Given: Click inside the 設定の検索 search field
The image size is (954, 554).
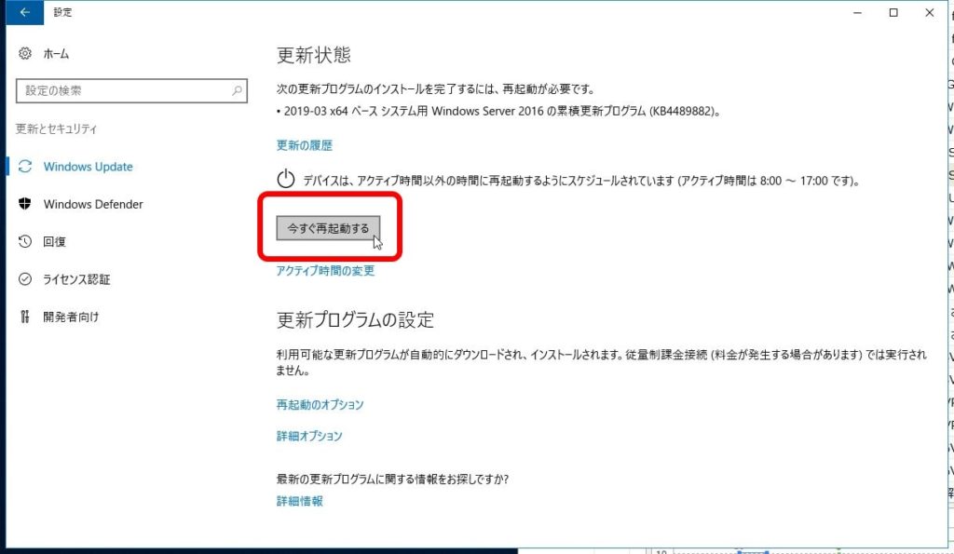Looking at the screenshot, I should coord(130,89).
